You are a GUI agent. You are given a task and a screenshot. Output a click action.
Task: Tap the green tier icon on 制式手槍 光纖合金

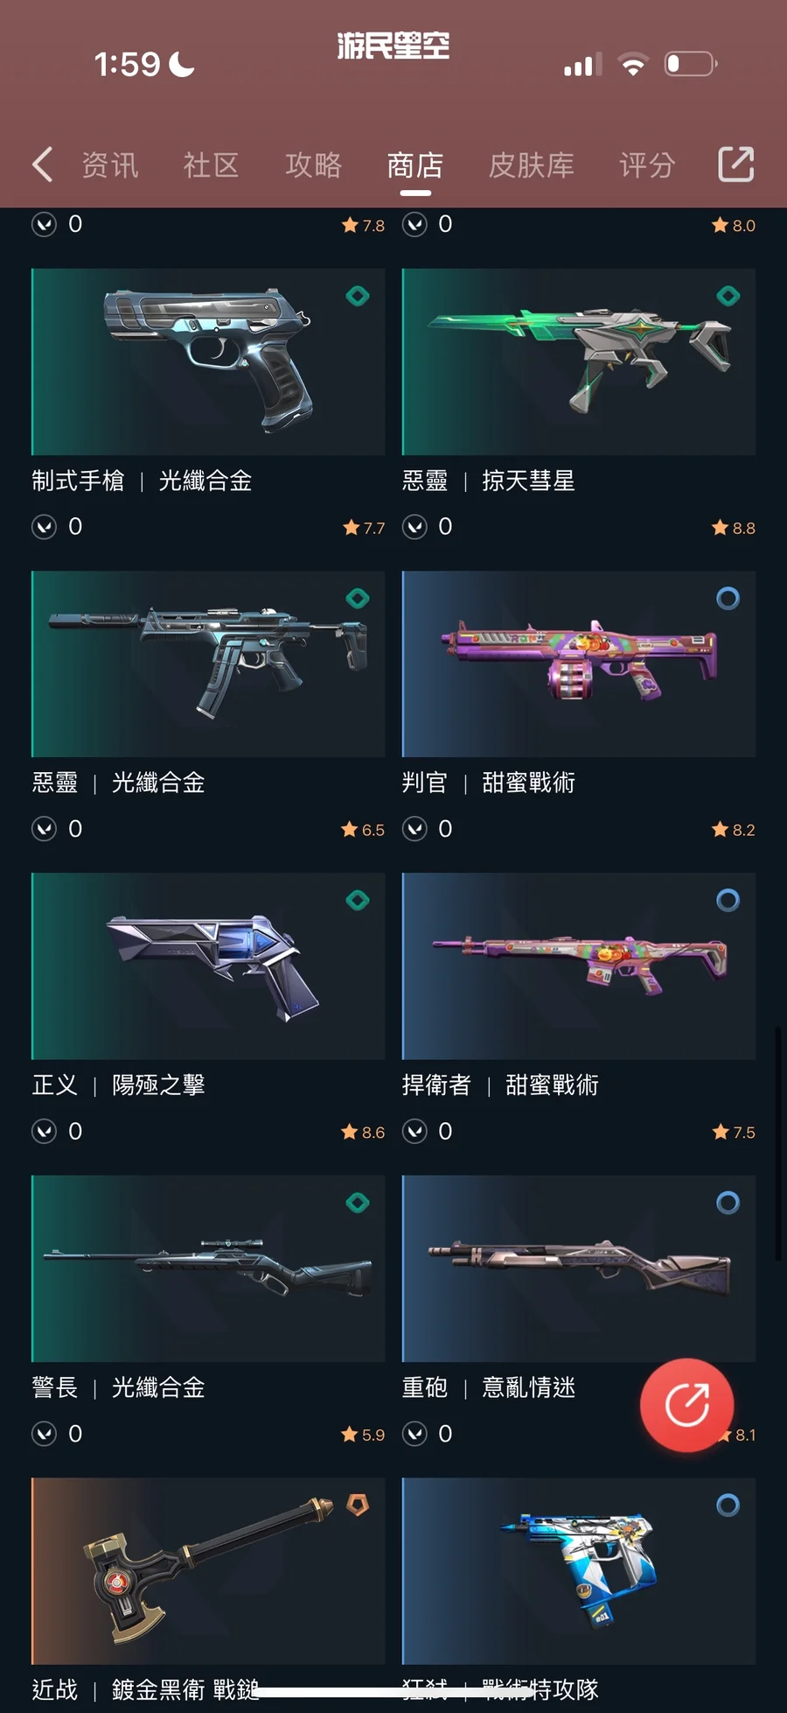[x=358, y=296]
